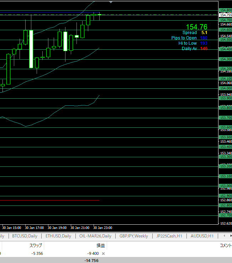
Task: Click the large green 154.76 price display
Action: point(196,27)
